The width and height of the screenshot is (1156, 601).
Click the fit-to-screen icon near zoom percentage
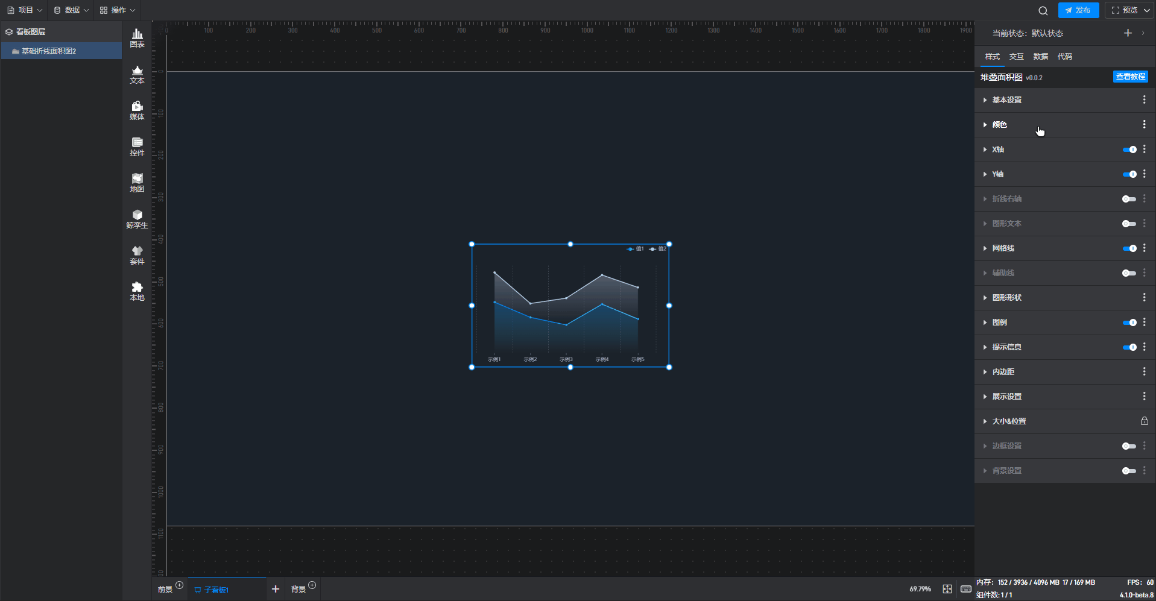click(x=947, y=589)
